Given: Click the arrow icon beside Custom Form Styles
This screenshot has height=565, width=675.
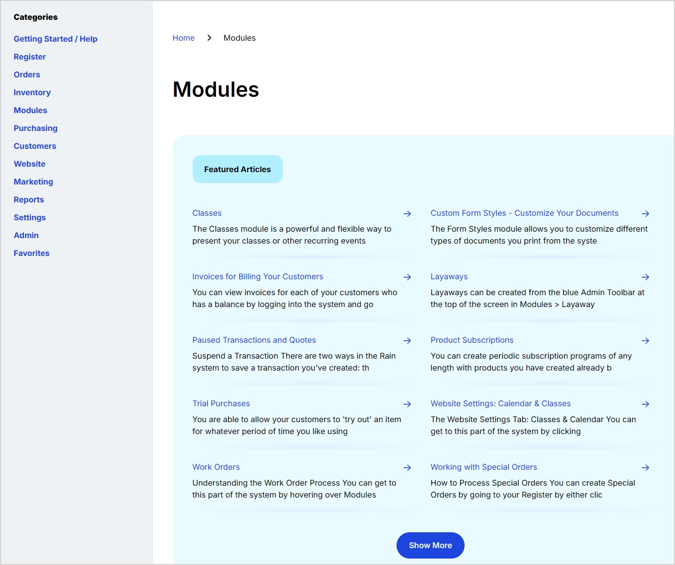Looking at the screenshot, I should pos(645,214).
